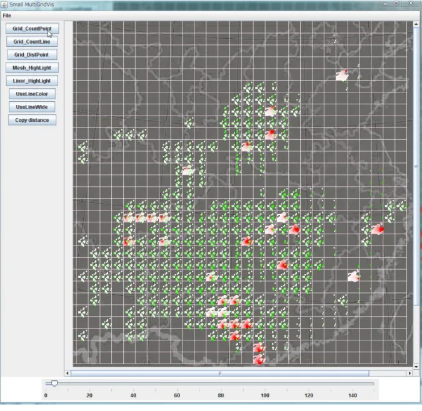Click the down arrow of the vertical scrollbar
The height and width of the screenshot is (411, 422).
pos(416,367)
